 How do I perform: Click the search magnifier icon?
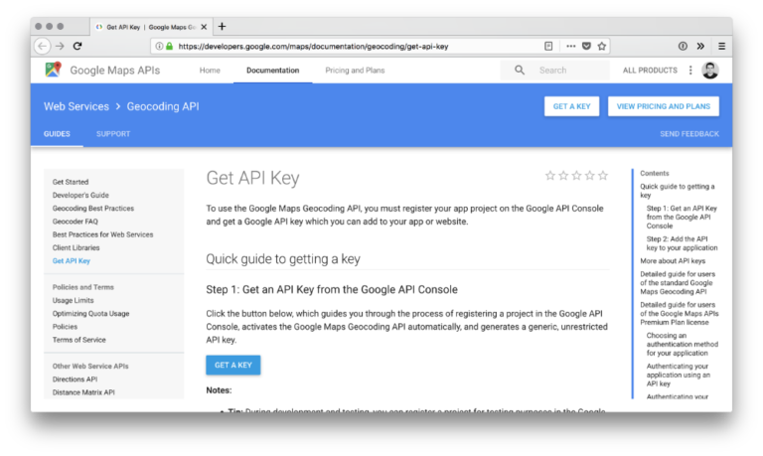[519, 71]
